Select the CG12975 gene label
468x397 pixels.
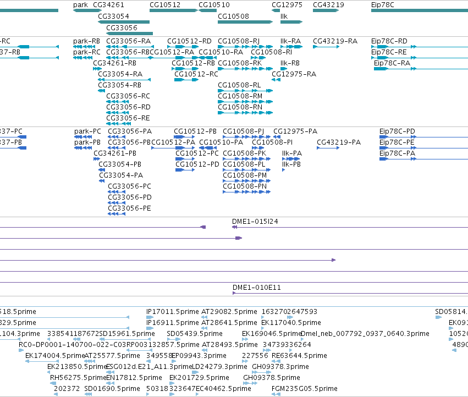pyautogui.click(x=287, y=5)
